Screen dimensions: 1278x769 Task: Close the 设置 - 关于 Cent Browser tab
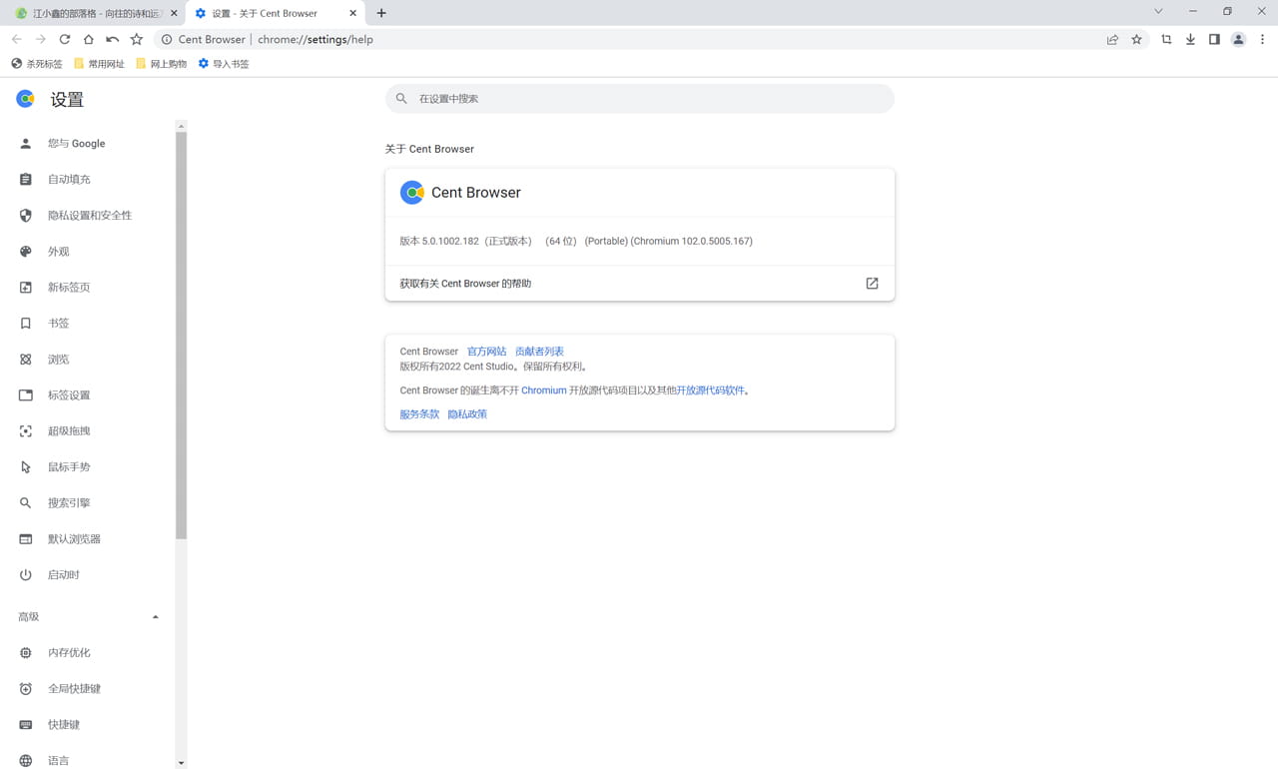click(352, 13)
